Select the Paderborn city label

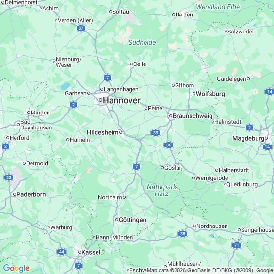point(31,194)
